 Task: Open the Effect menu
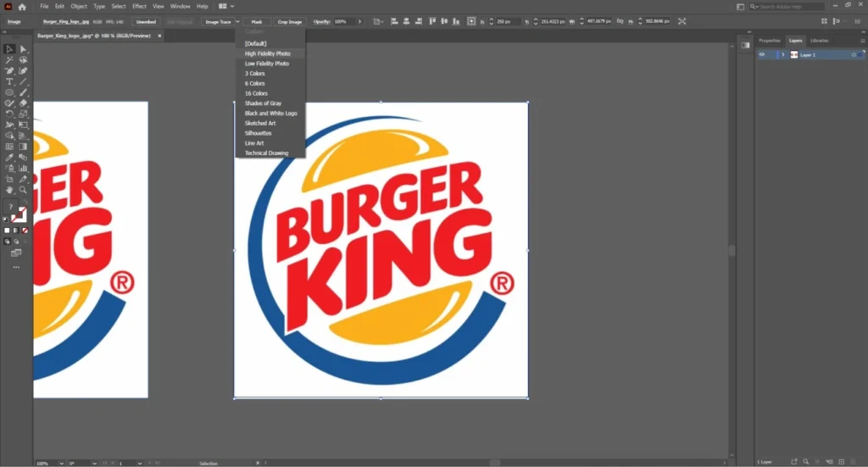[x=140, y=7]
